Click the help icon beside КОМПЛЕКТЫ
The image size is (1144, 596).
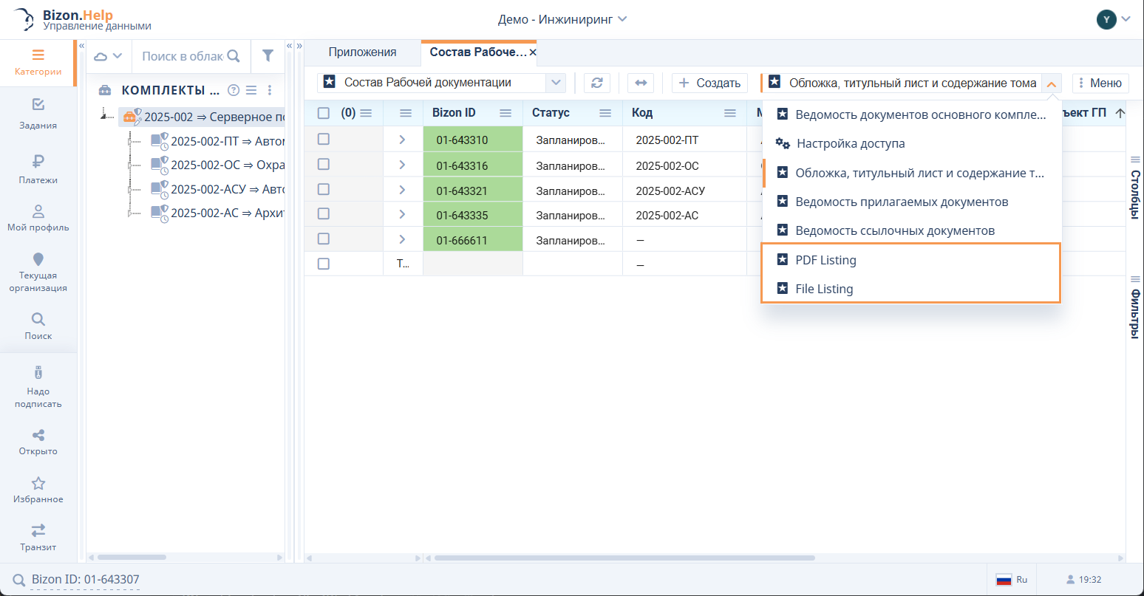(x=234, y=90)
